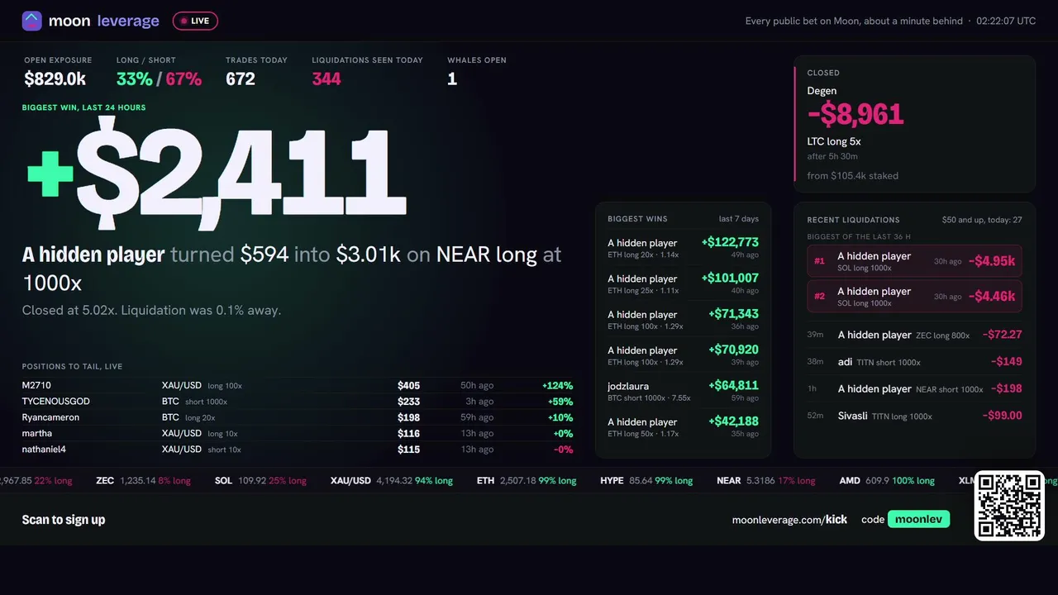The image size is (1058, 595).
Task: Click the NEAR short 1000x liquidation row
Action: [914, 388]
